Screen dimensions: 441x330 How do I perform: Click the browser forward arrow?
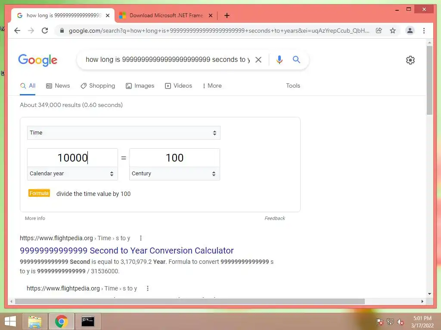pyautogui.click(x=31, y=31)
